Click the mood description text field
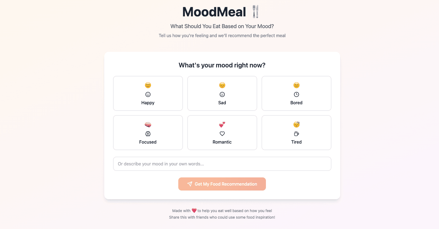Image resolution: width=439 pixels, height=229 pixels. tap(222, 164)
